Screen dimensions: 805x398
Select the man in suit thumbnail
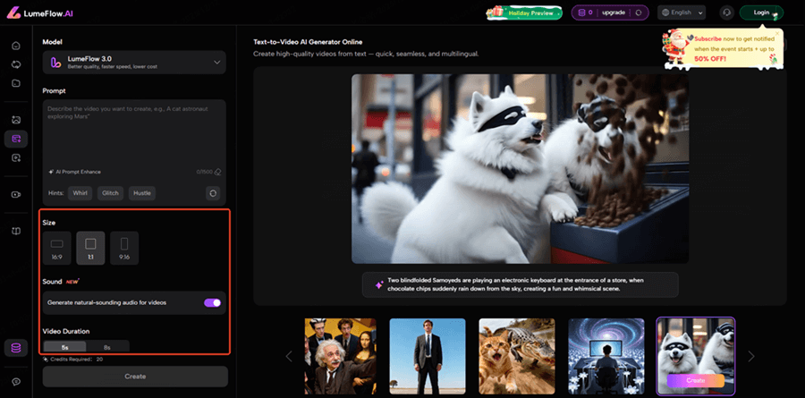[x=428, y=356]
